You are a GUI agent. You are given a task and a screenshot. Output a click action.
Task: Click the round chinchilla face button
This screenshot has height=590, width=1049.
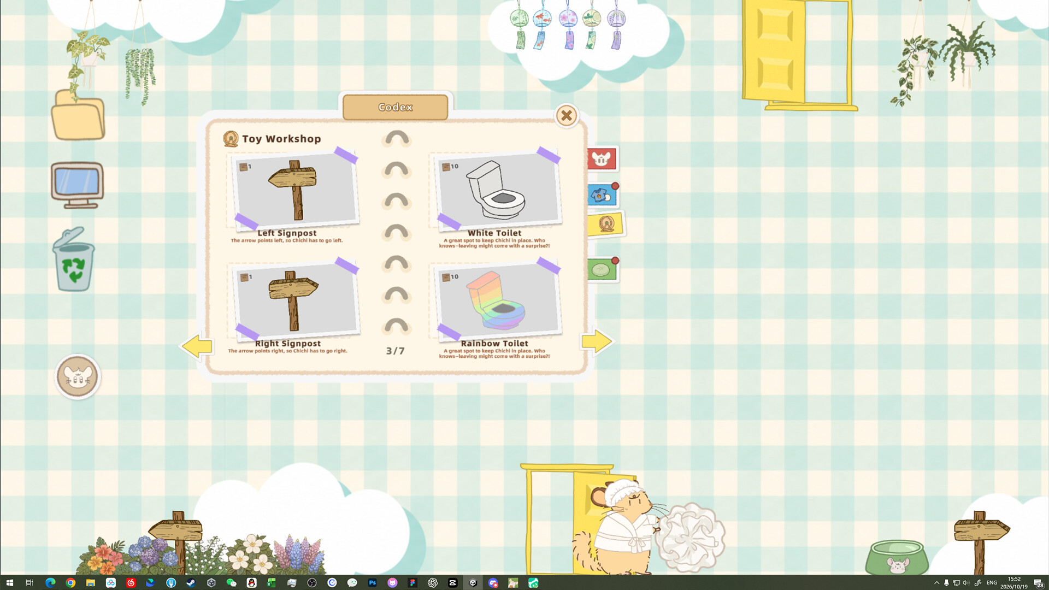[x=78, y=376]
